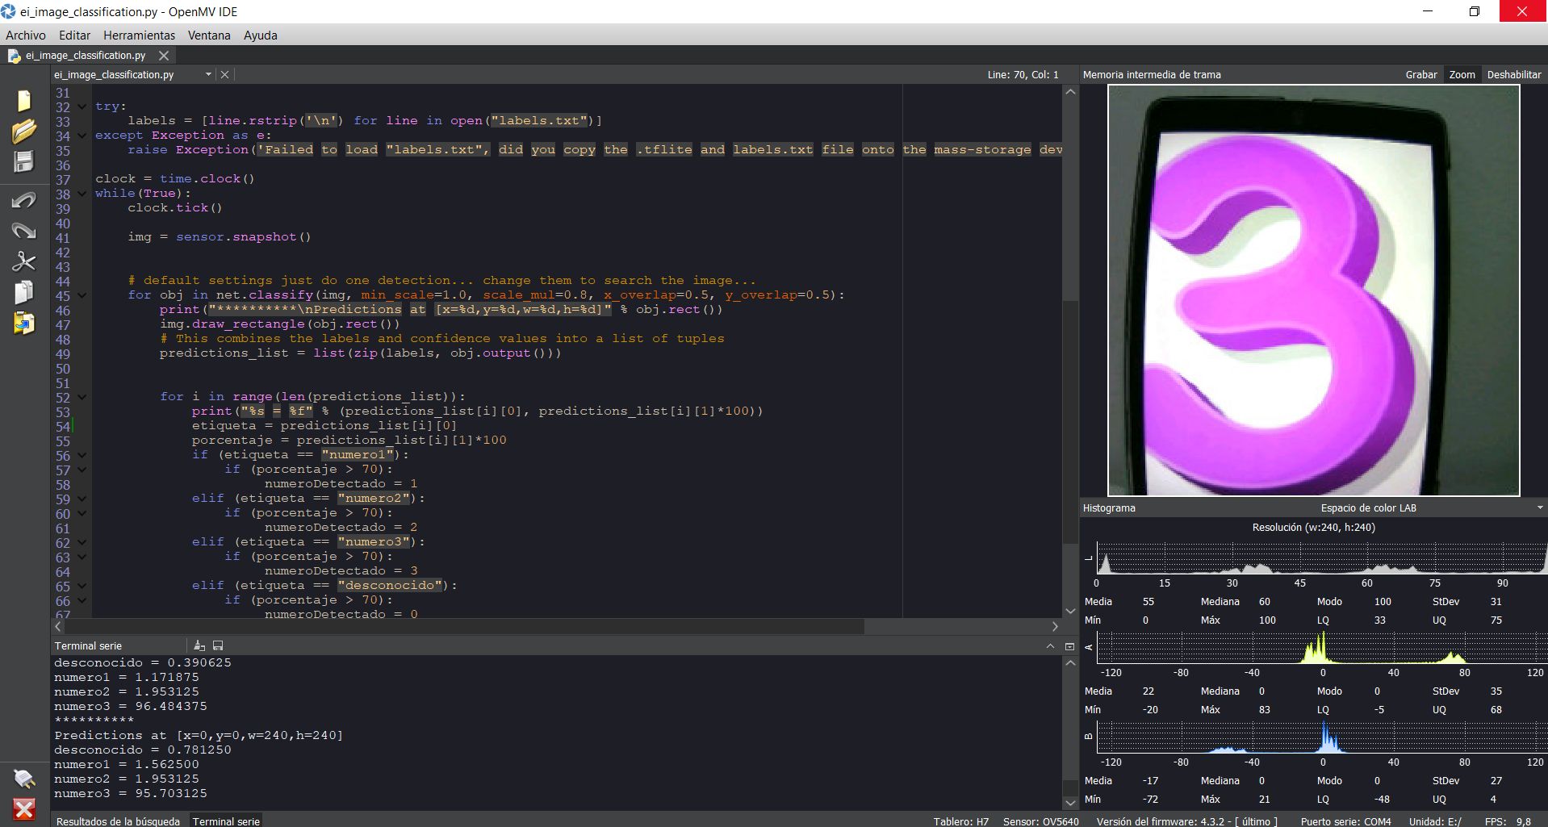
Task: Click the sensor.snapshot() code on line 41
Action: click(x=243, y=236)
